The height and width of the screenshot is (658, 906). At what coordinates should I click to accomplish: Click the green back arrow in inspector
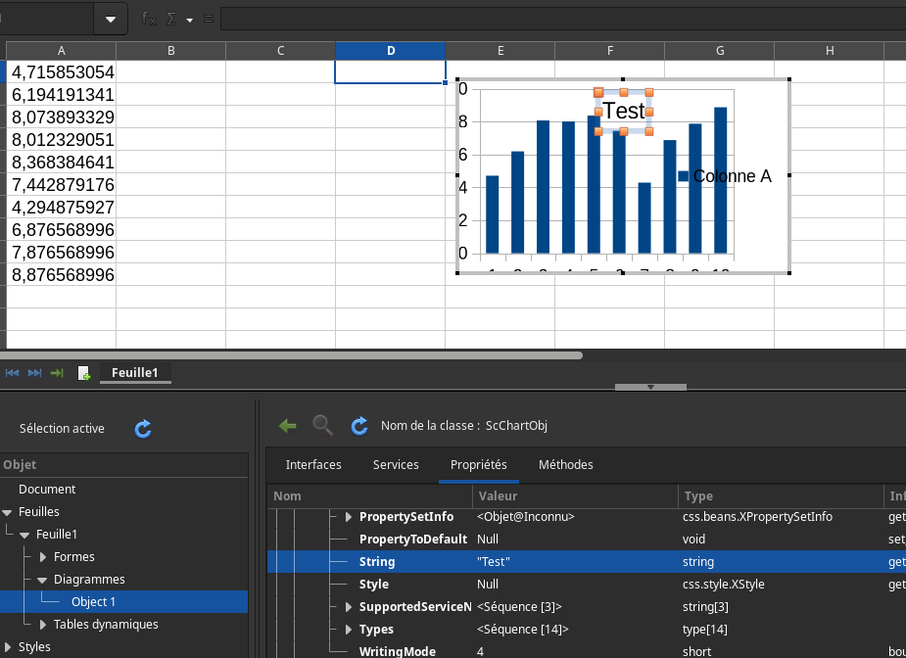tap(287, 425)
